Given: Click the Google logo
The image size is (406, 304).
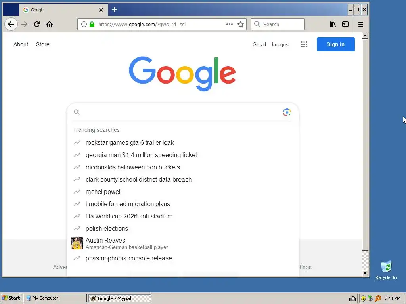Looking at the screenshot, I should pyautogui.click(x=182, y=74).
